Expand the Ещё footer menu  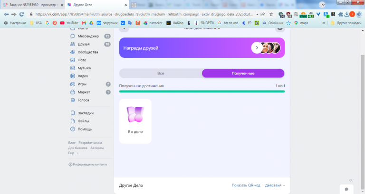(x=73, y=153)
